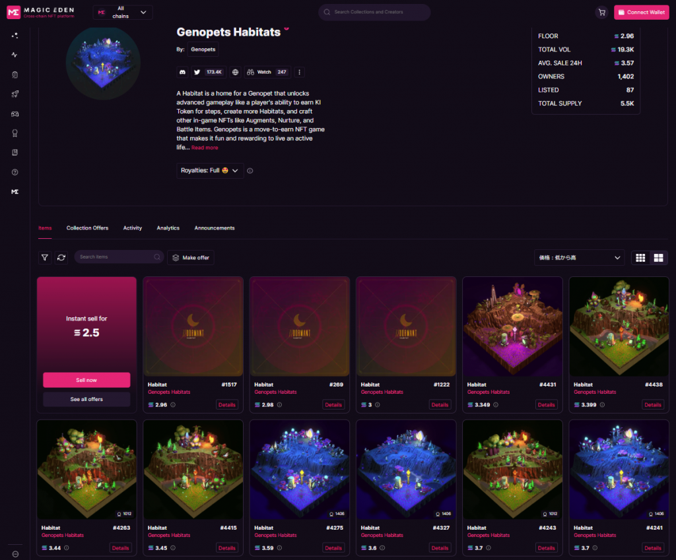The width and height of the screenshot is (676, 560).
Task: Expand the All chains dropdown
Action: click(x=123, y=12)
